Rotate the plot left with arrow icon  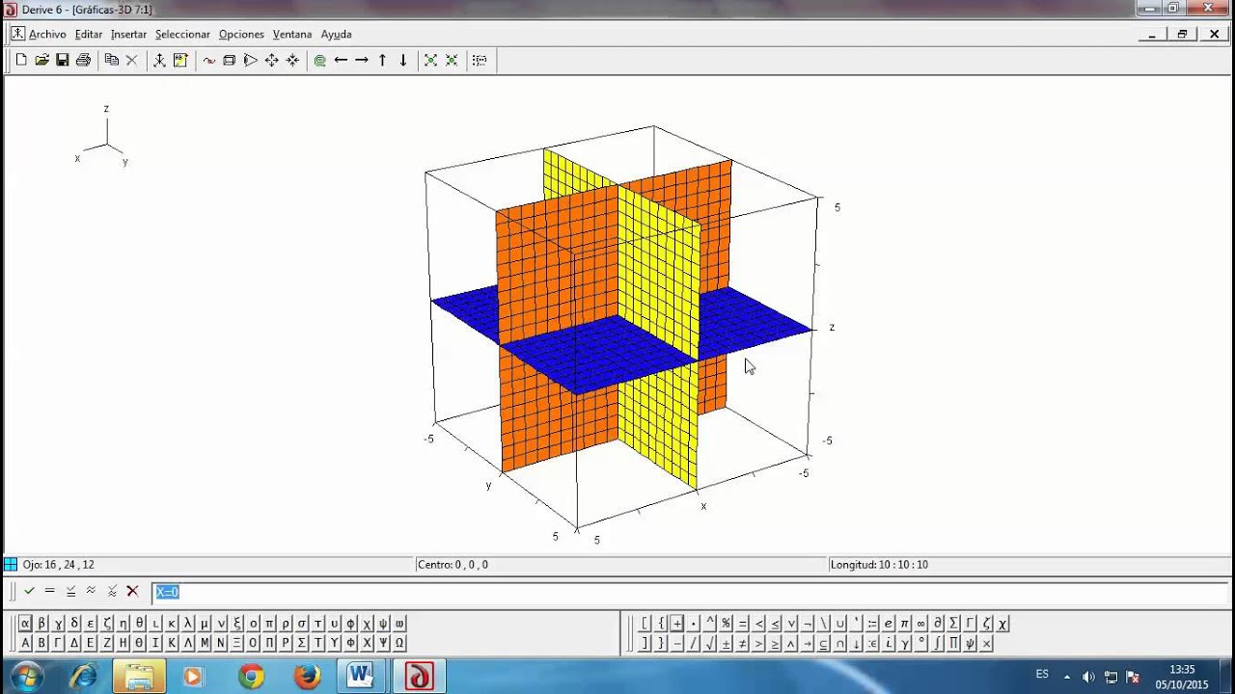coord(341,60)
